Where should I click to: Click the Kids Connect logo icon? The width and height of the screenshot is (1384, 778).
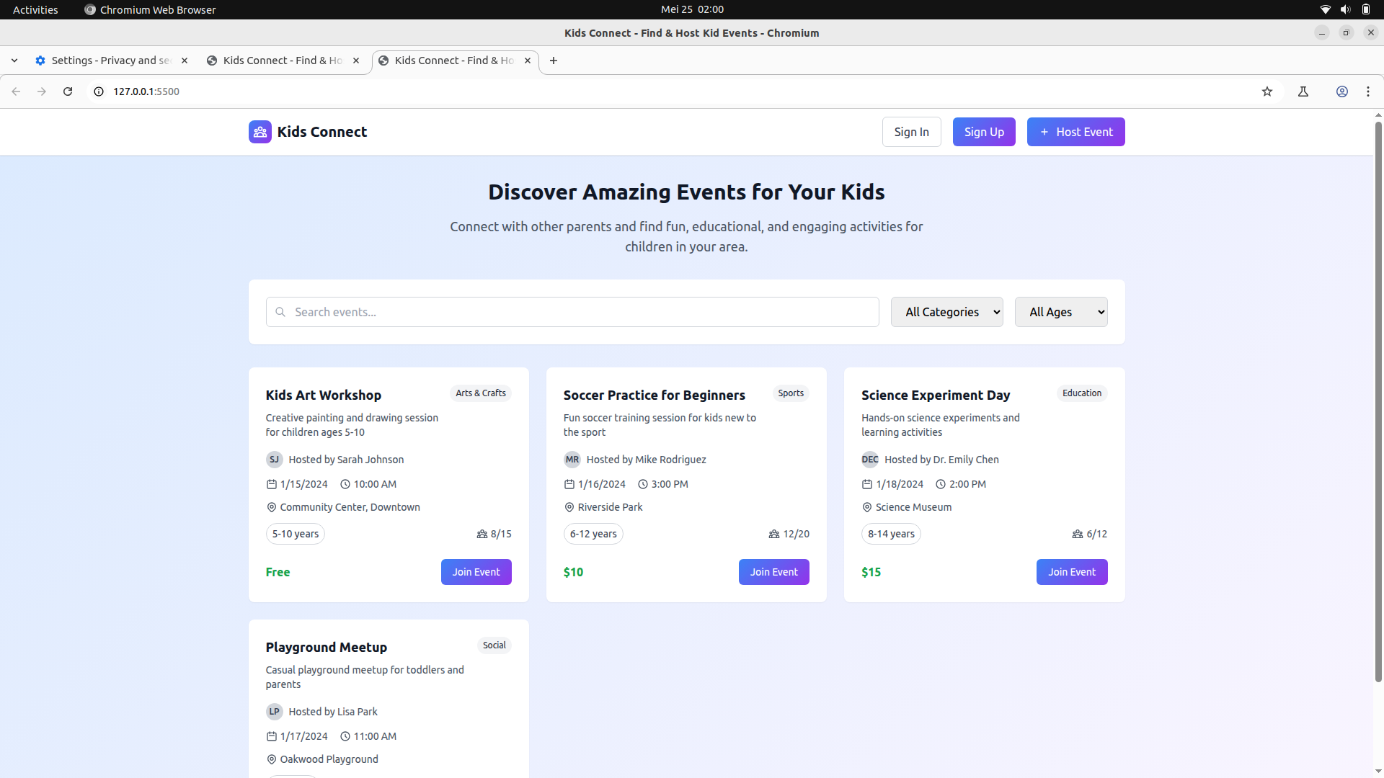click(x=259, y=132)
